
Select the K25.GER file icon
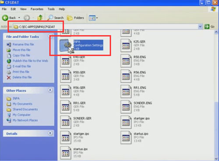point(126,46)
